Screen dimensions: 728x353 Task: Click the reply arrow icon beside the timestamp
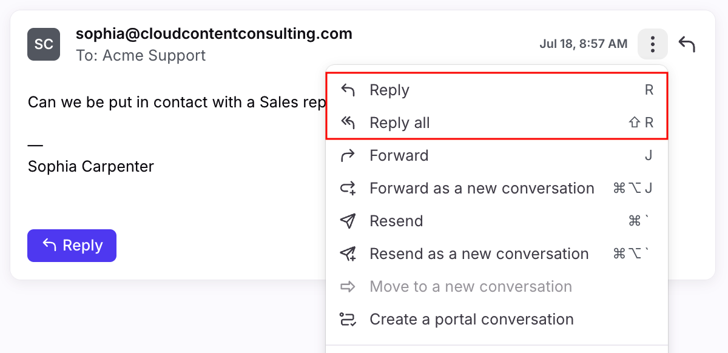[x=687, y=44]
